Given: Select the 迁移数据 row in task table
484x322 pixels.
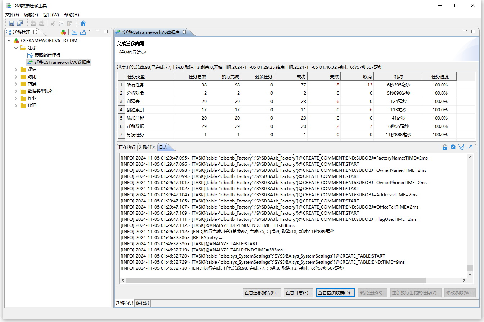Looking at the screenshot, I should [x=287, y=126].
